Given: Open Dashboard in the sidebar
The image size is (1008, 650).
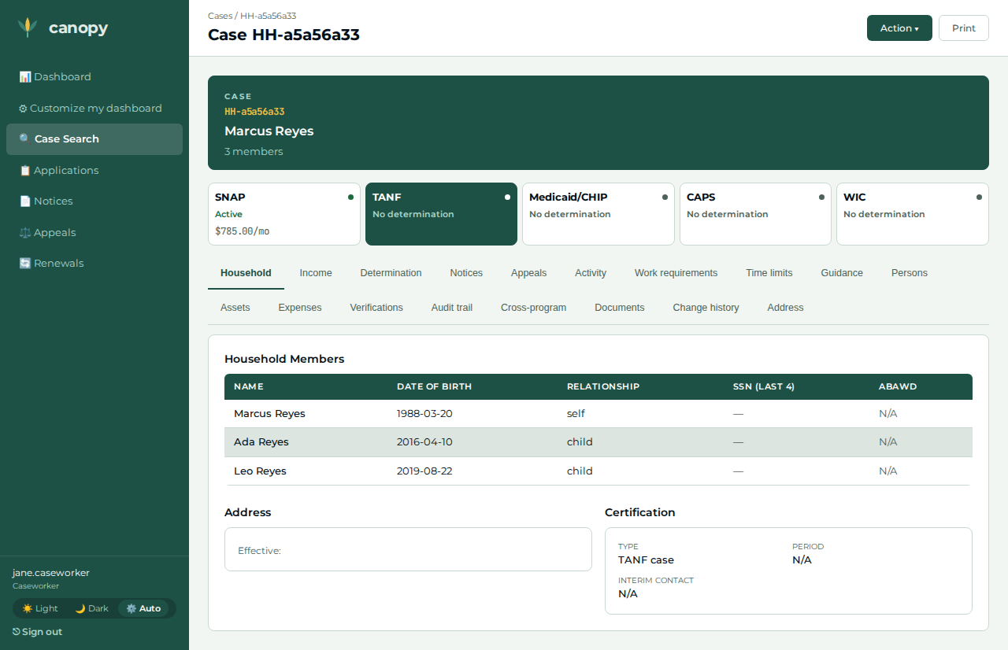Looking at the screenshot, I should click(94, 77).
